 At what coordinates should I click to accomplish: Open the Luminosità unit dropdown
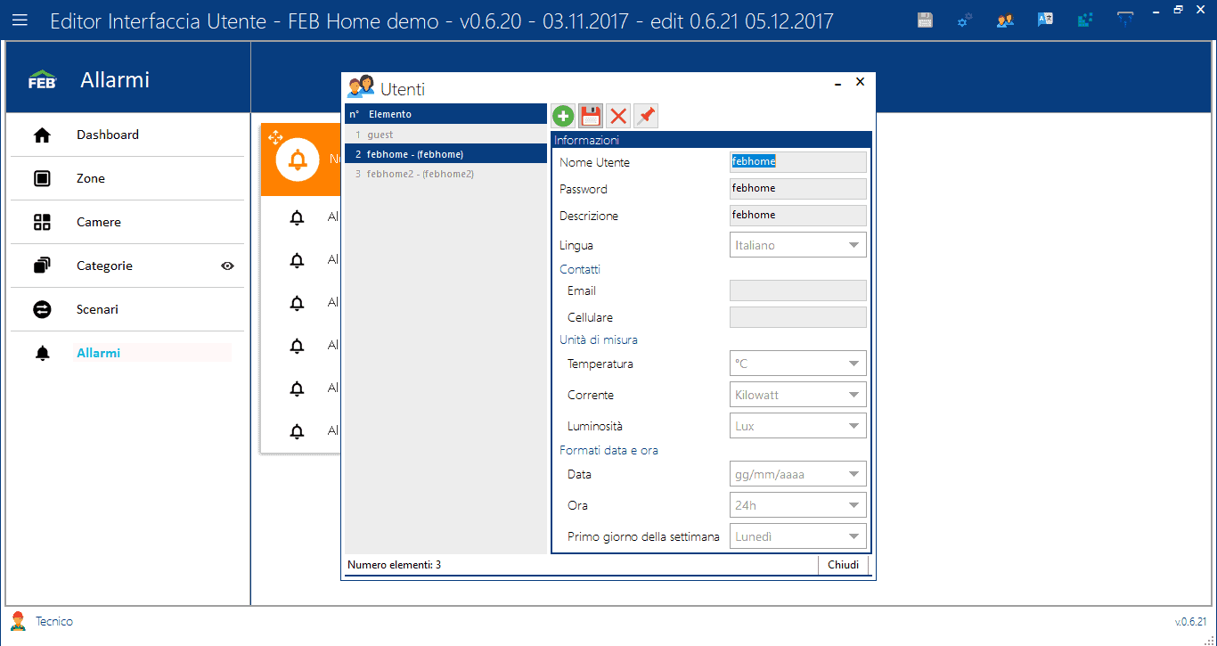[x=797, y=426]
